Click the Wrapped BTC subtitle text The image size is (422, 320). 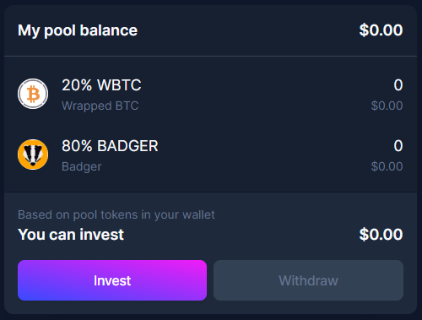point(100,106)
